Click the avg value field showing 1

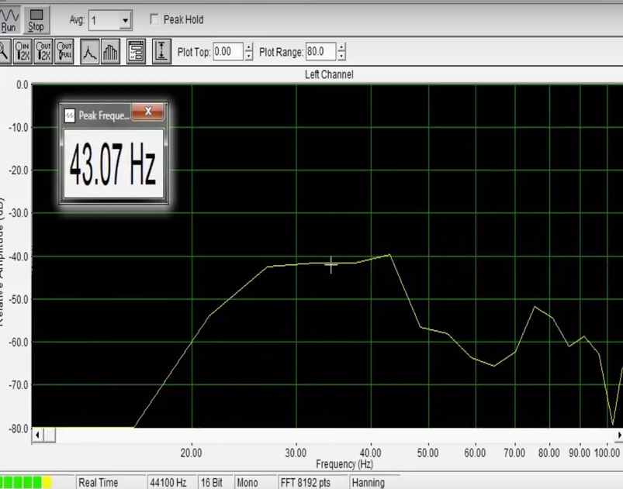tap(104, 20)
